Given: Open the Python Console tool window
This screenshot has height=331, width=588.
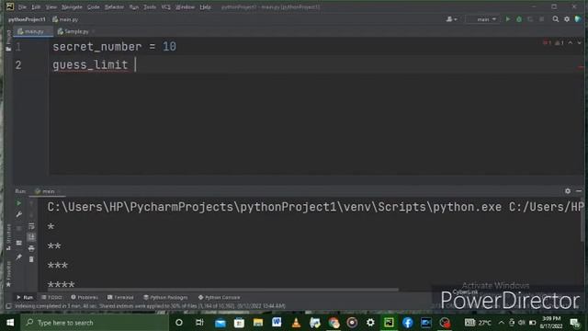Looking at the screenshot, I should coord(219,297).
